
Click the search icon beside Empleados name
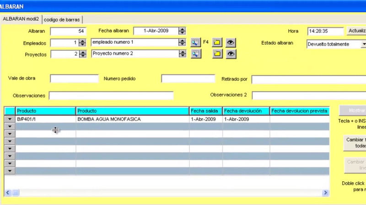(196, 42)
